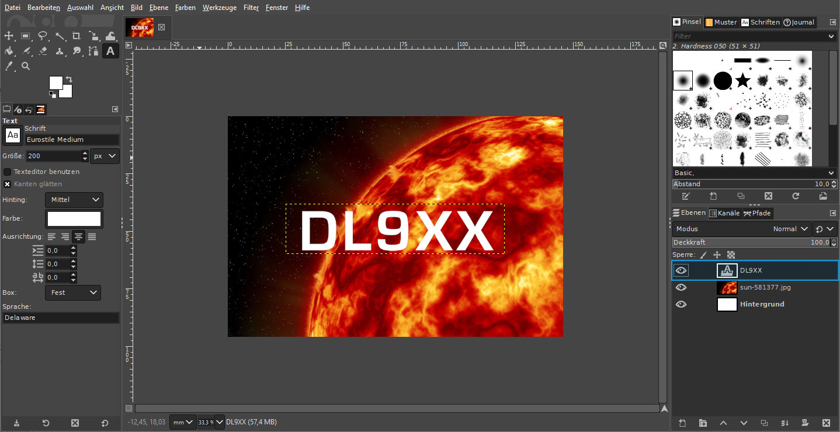Image resolution: width=840 pixels, height=432 pixels.
Task: Activate the Zoom tool in the toolbox
Action: (x=26, y=66)
